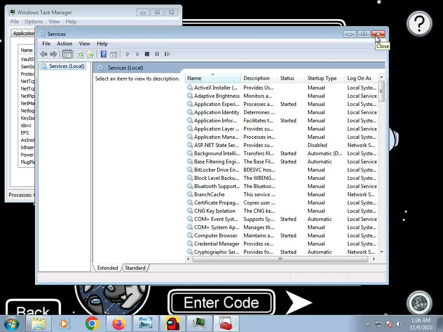The image size is (443, 332).
Task: Select the ASP.NET State Service row
Action: pos(282,145)
